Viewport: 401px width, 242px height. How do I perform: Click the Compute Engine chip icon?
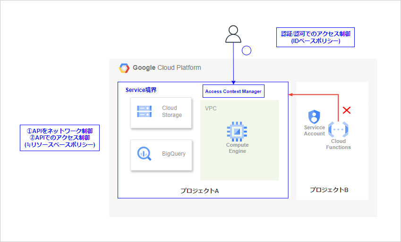pos(237,131)
